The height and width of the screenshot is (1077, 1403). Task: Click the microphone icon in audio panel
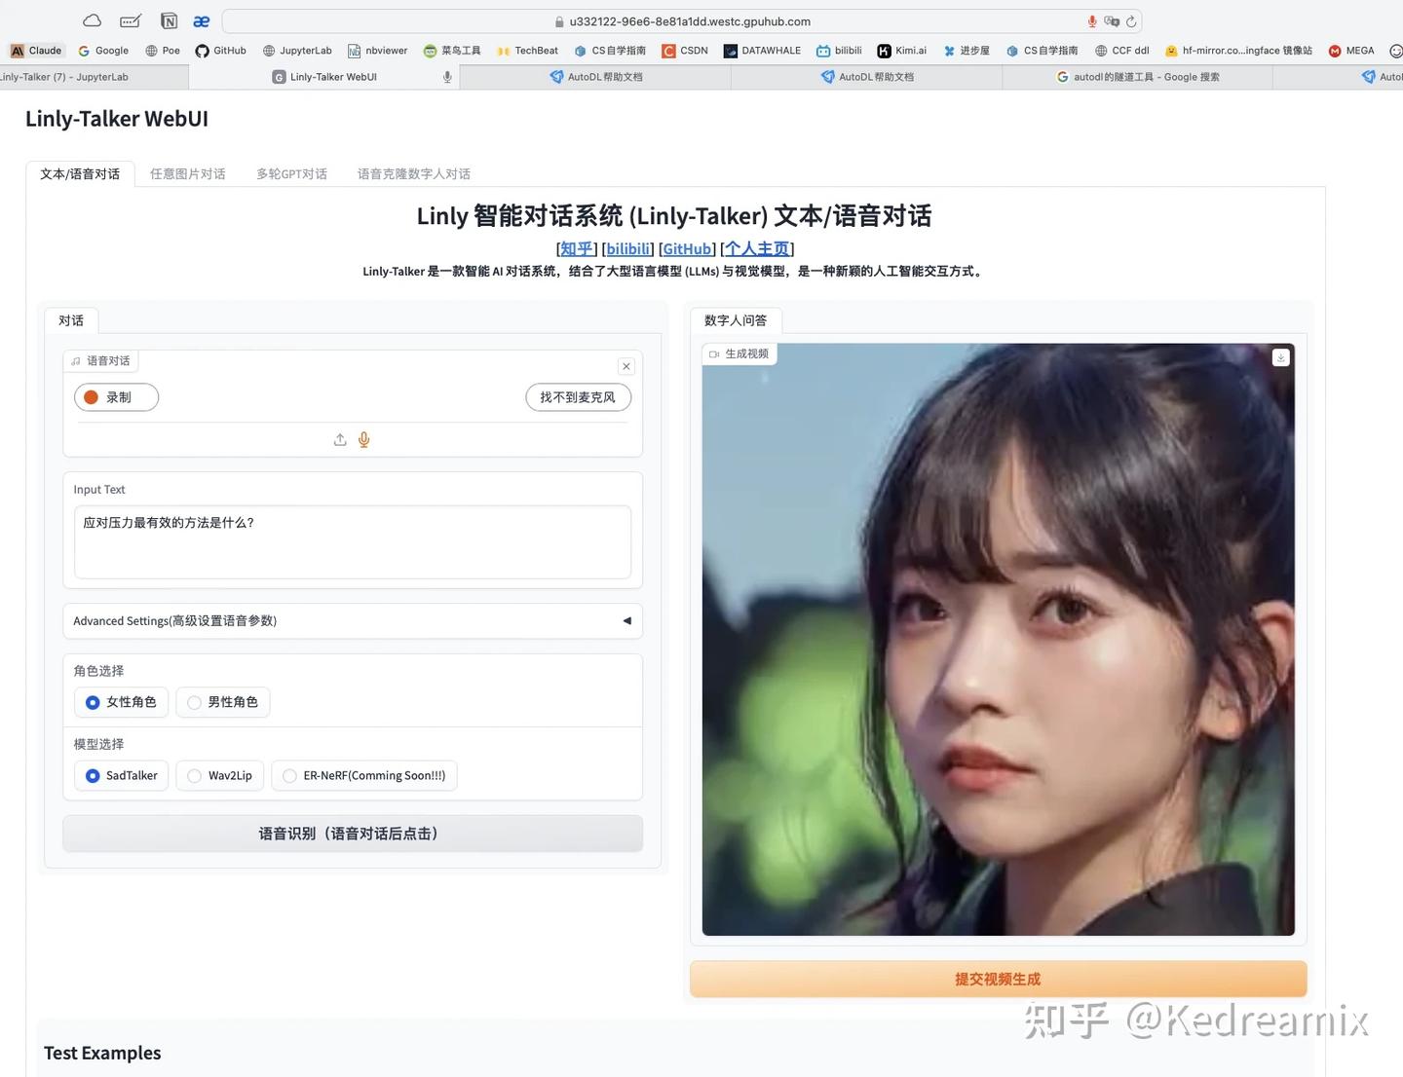click(x=363, y=439)
